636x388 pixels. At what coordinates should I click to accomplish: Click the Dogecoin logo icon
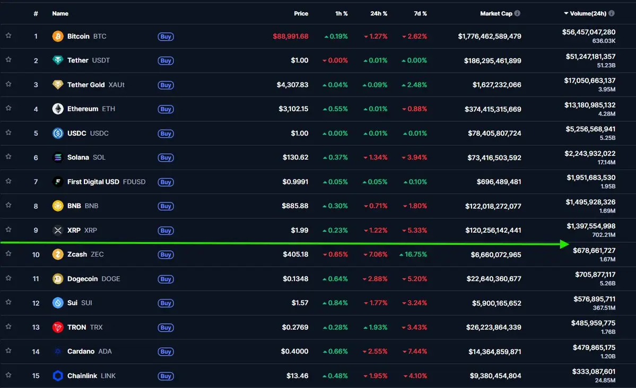(58, 278)
